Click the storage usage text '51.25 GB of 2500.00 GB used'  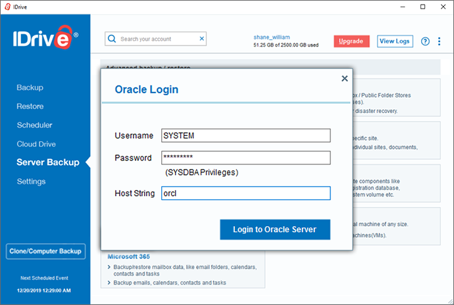286,45
